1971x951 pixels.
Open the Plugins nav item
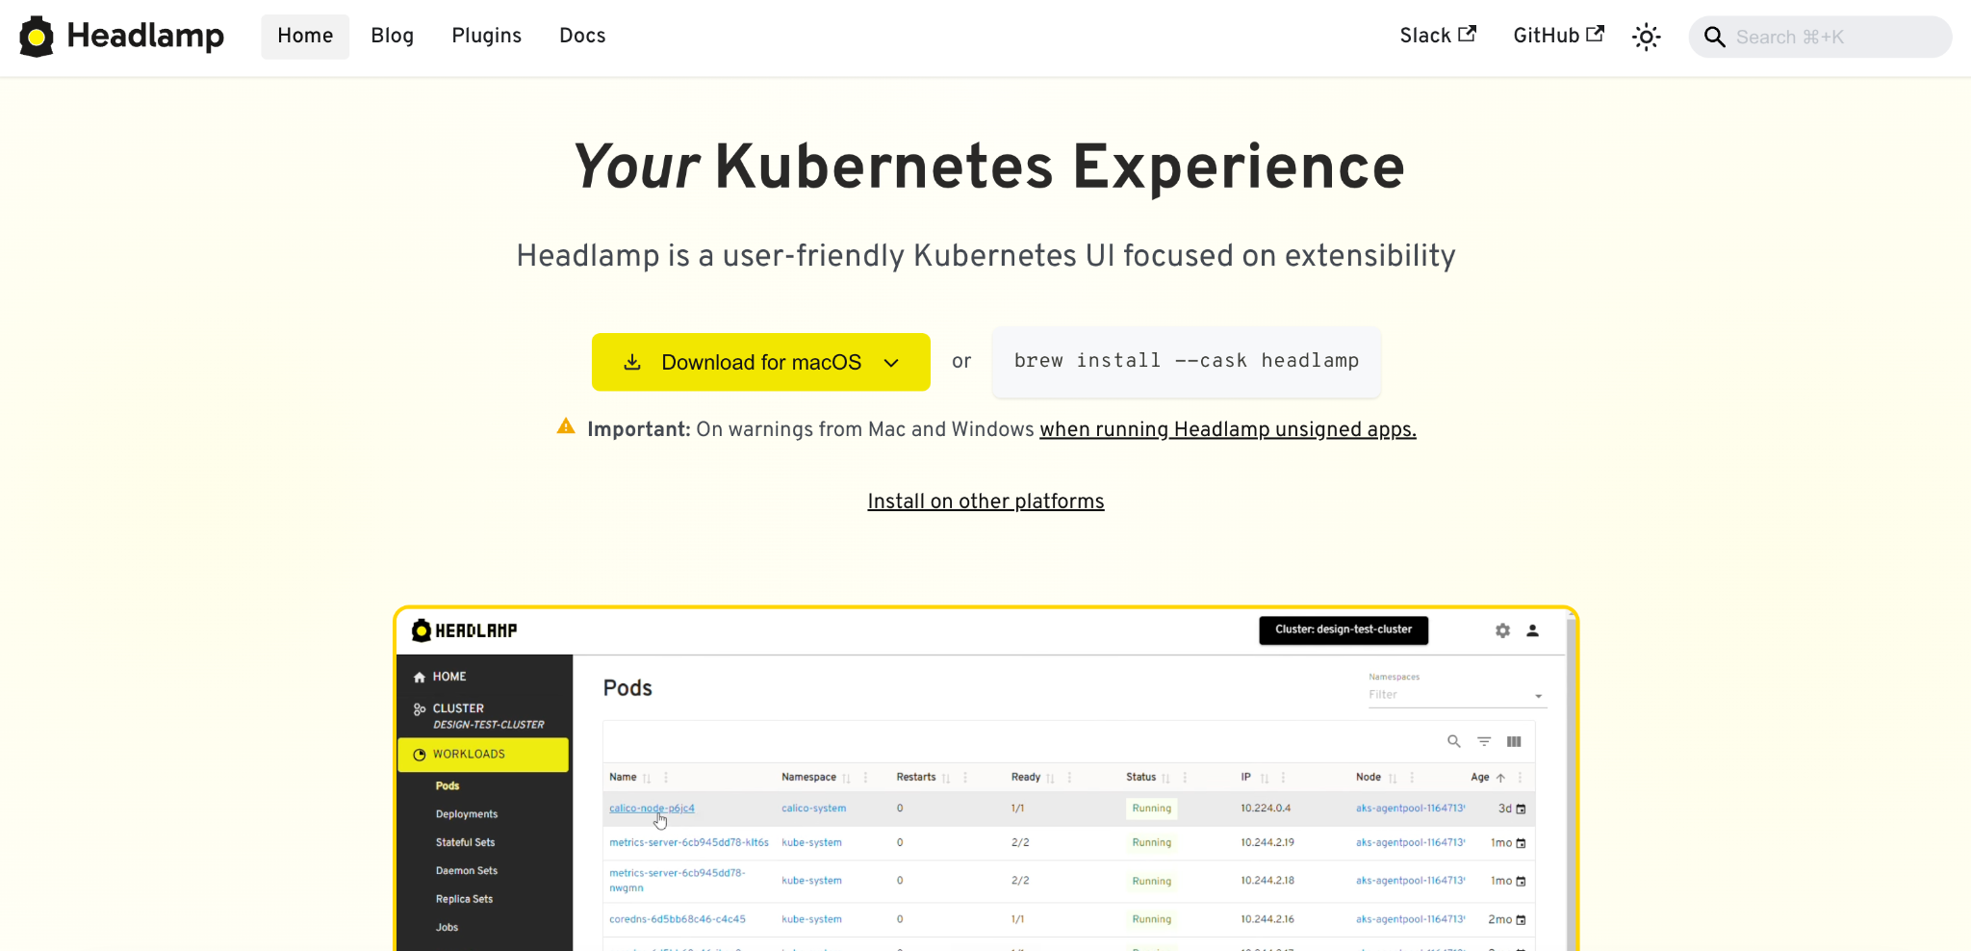click(486, 36)
